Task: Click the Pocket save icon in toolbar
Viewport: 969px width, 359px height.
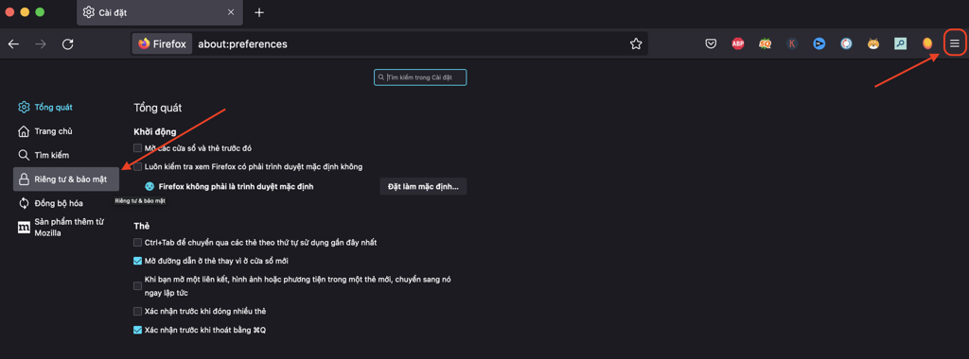Action: (x=712, y=43)
